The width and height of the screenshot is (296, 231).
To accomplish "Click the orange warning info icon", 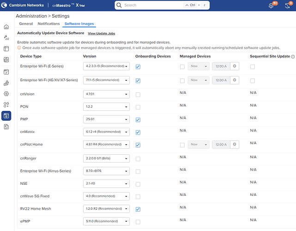I will click(x=19, y=48).
